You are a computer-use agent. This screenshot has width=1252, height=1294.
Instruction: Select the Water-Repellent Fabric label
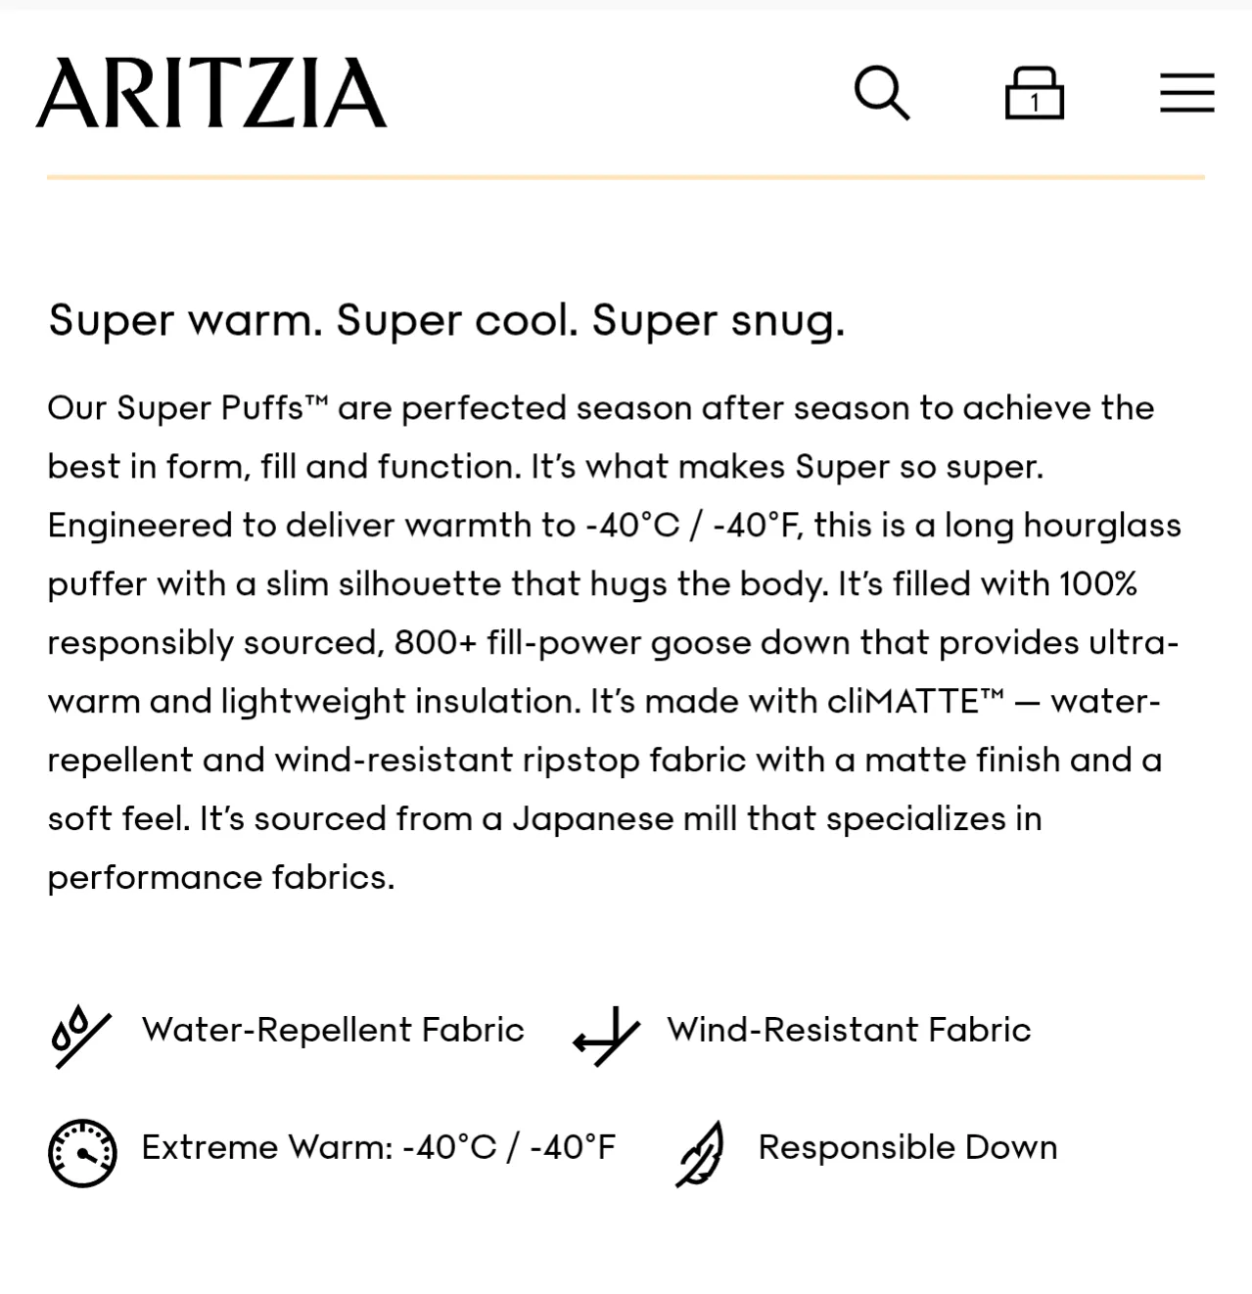click(333, 1030)
